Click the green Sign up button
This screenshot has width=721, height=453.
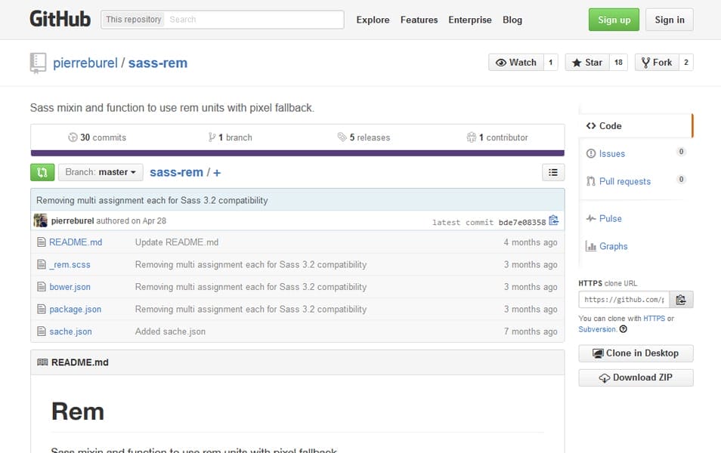[x=613, y=20]
